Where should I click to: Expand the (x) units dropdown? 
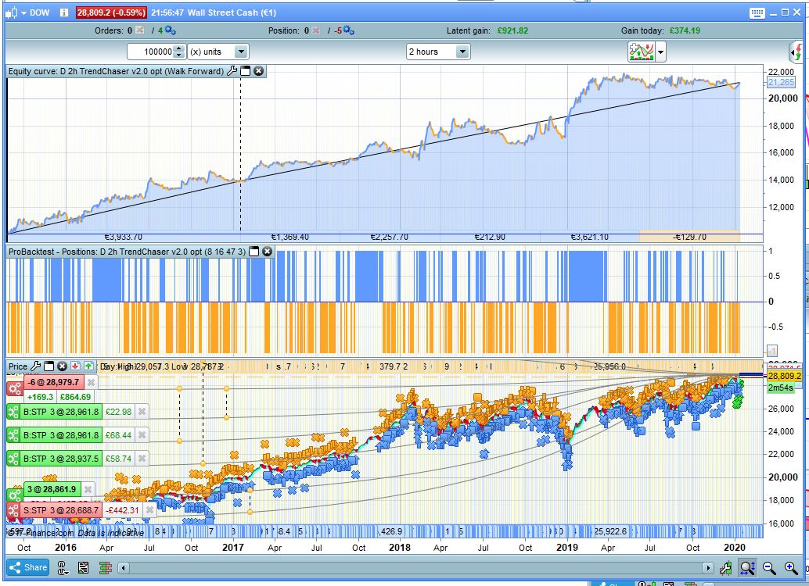[x=240, y=52]
